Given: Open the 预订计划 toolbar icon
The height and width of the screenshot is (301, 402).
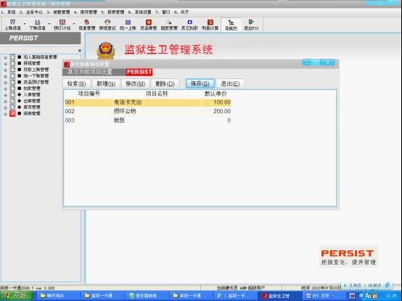Looking at the screenshot, I should [62, 25].
